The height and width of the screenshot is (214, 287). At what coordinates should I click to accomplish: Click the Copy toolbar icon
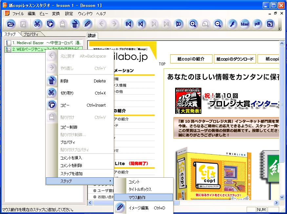(x=50, y=24)
